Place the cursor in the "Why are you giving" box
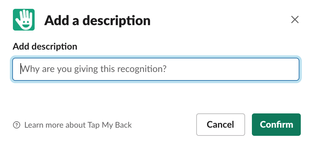Screen dimensions: 313x146 [156, 69]
